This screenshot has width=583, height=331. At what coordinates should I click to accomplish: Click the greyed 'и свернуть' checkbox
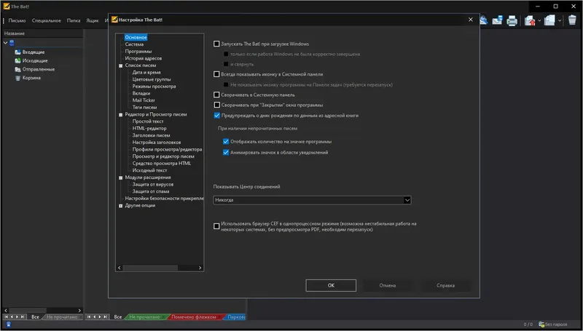[x=226, y=64]
